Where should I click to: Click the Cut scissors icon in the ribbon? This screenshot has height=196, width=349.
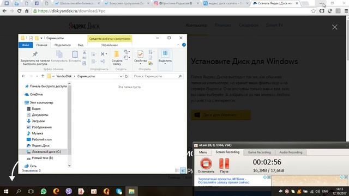(85, 52)
